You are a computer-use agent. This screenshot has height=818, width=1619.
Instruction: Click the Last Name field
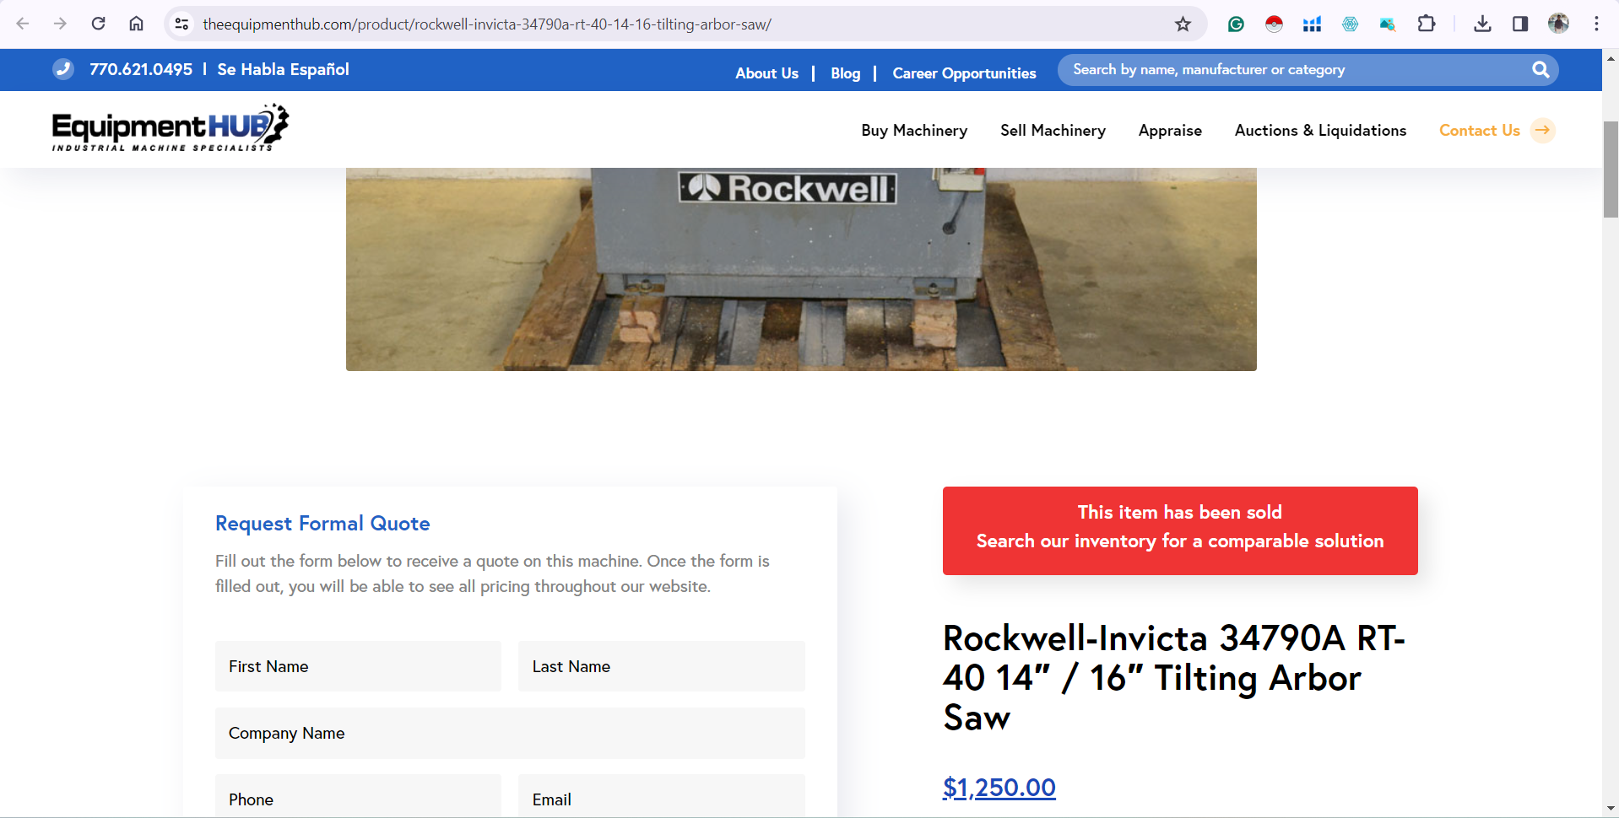tap(661, 666)
